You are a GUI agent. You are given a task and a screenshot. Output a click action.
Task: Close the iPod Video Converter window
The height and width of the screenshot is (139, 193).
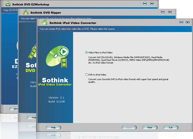[188, 22]
